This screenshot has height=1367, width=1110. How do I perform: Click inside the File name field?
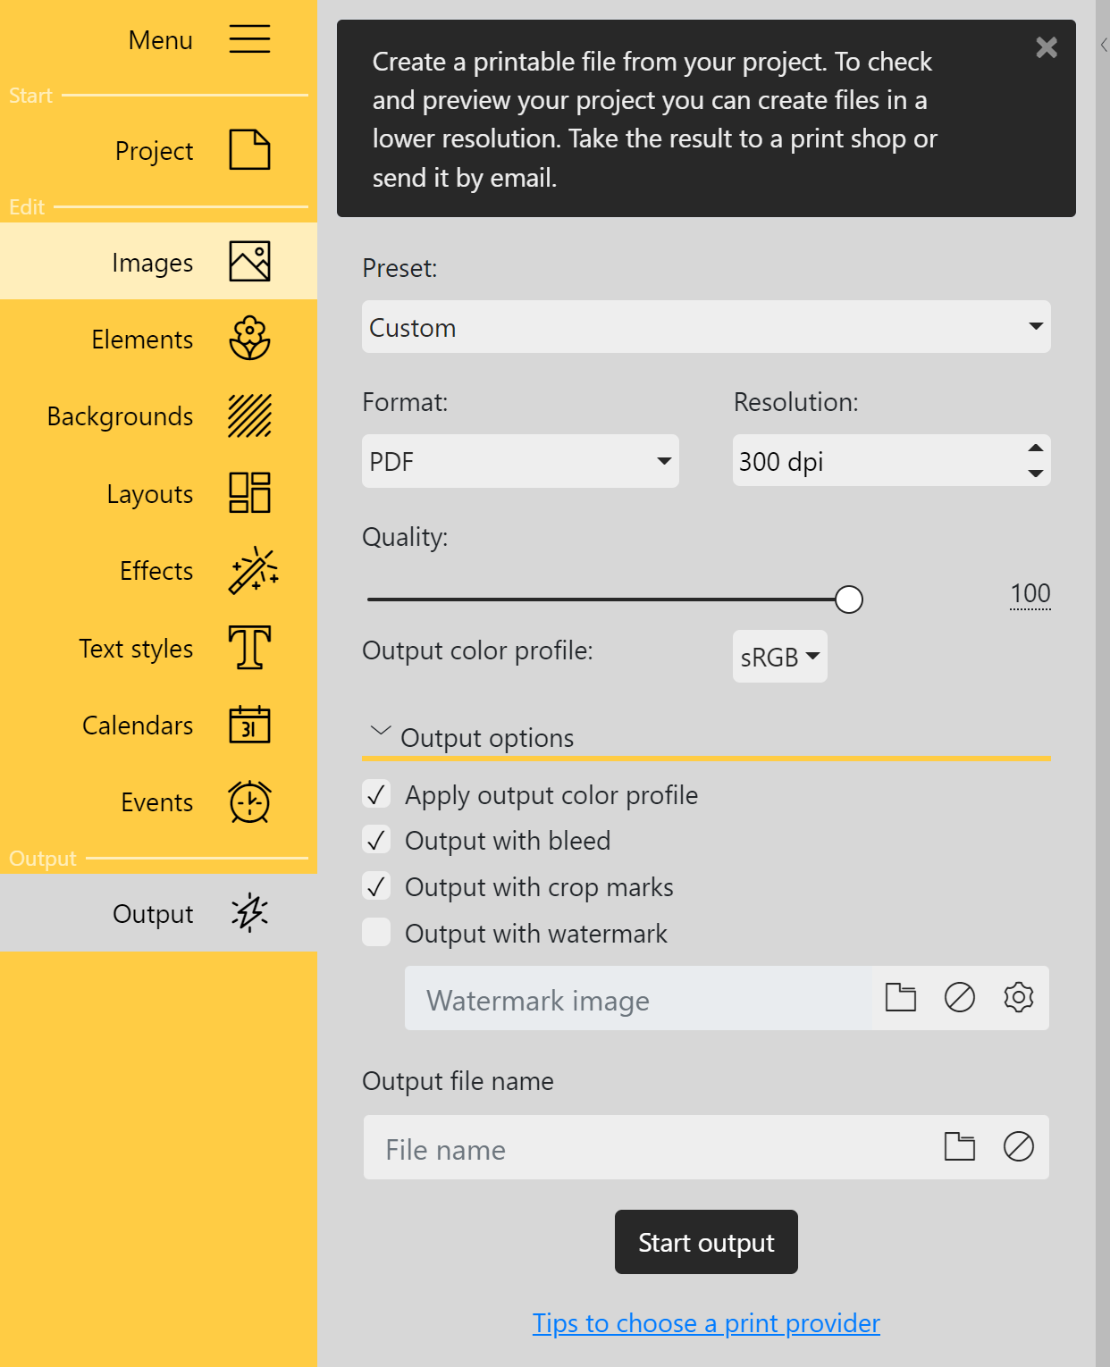[x=581, y=1148]
